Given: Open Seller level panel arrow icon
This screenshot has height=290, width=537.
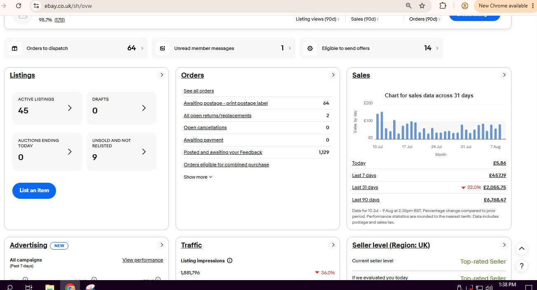Looking at the screenshot, I should click(x=504, y=245).
